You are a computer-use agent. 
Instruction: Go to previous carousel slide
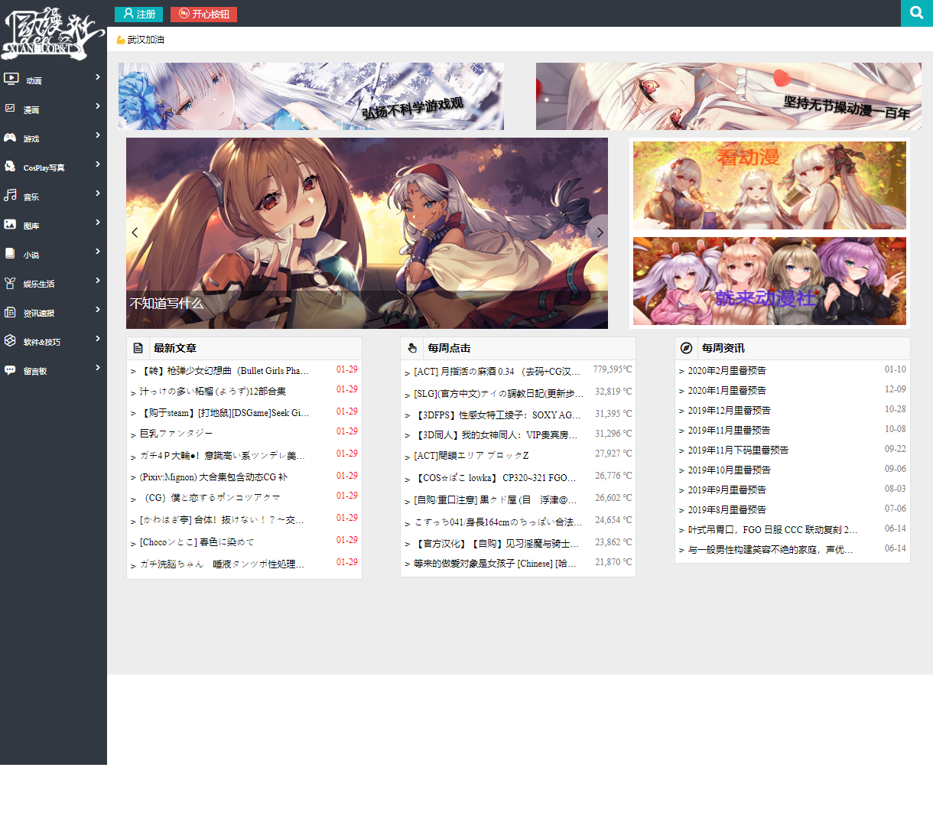tap(135, 233)
